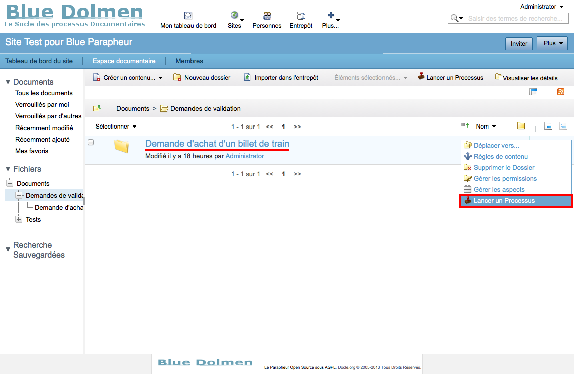Check the Demande d'achat folder checkbox
Image resolution: width=574 pixels, height=379 pixels.
point(91,142)
